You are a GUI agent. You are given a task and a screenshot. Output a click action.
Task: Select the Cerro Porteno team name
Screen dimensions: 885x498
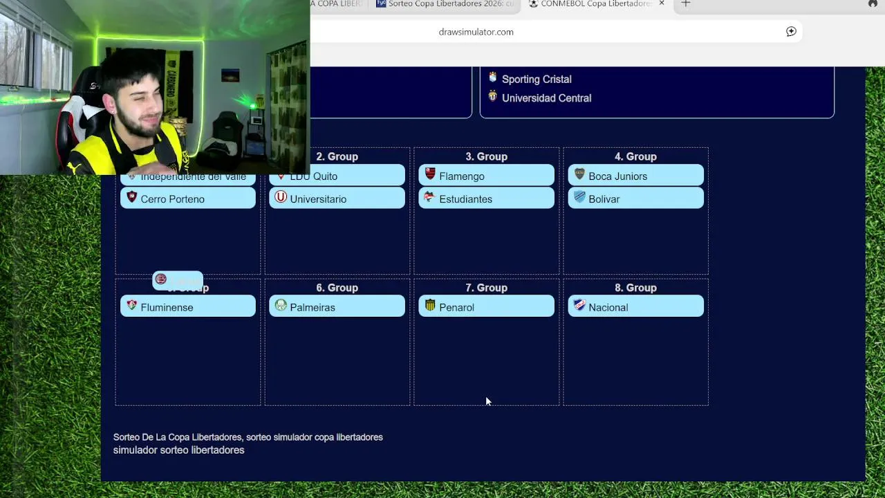pos(172,199)
